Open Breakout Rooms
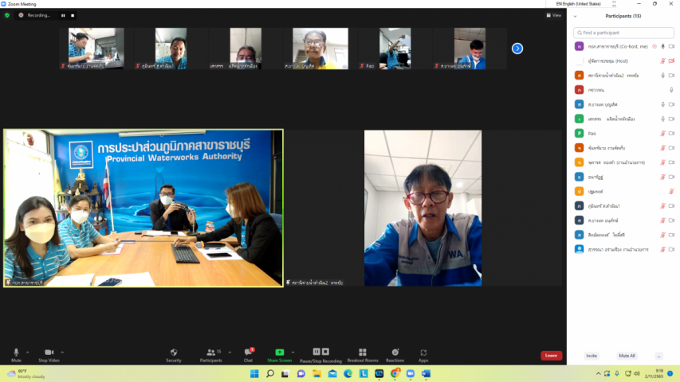This screenshot has width=680, height=382. point(363,355)
